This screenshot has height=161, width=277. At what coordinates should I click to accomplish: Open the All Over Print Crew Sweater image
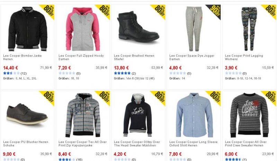249,115
